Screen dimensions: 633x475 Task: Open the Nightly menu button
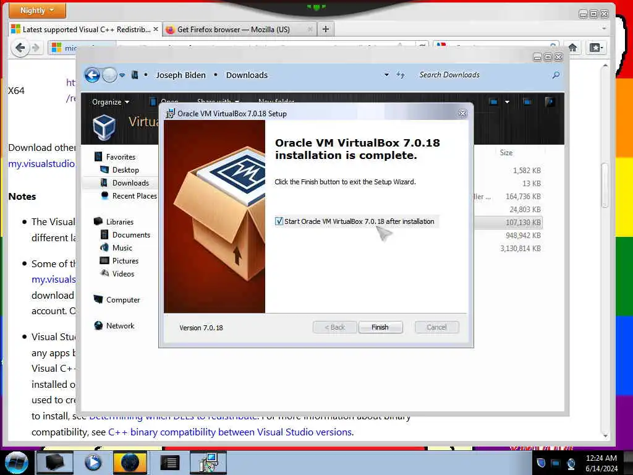37,11
